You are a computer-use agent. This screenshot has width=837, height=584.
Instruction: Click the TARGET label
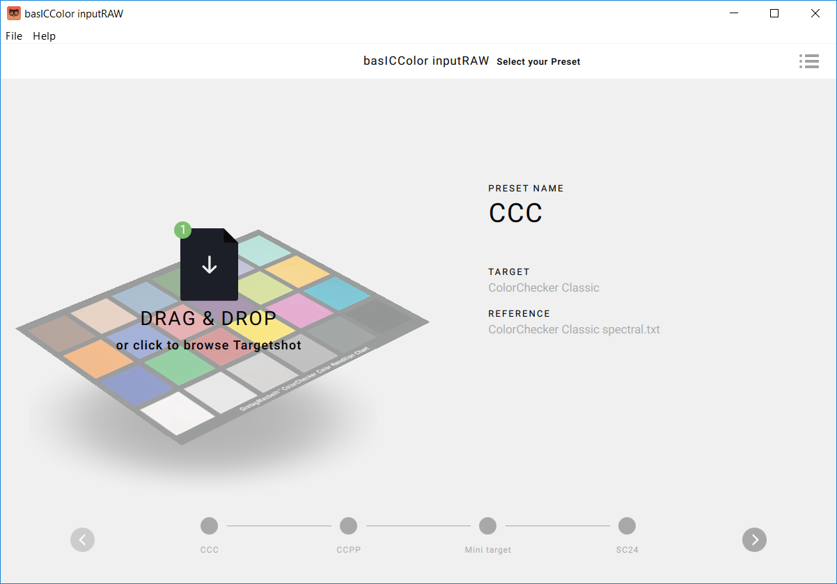click(509, 272)
